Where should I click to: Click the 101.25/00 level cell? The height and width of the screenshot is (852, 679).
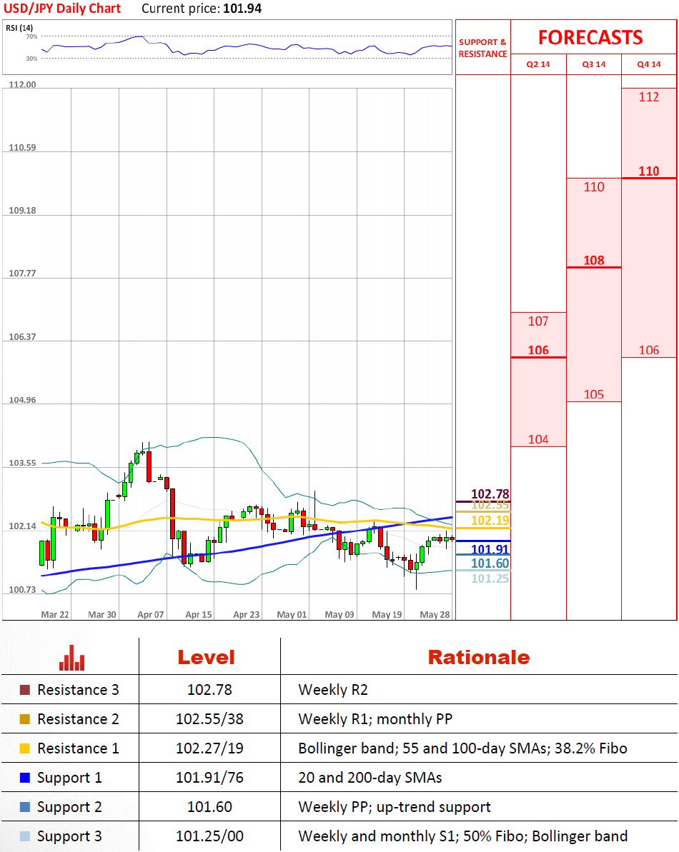[210, 837]
